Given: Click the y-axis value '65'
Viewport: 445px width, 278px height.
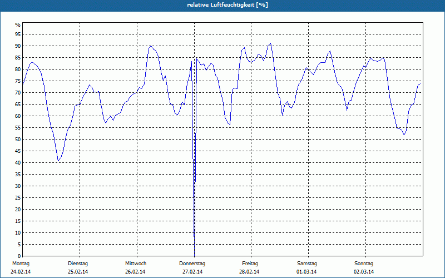Looking at the screenshot, I should pyautogui.click(x=18, y=105).
